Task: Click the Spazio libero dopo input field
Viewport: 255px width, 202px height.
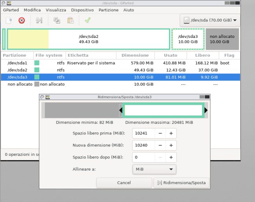Action: [144, 157]
